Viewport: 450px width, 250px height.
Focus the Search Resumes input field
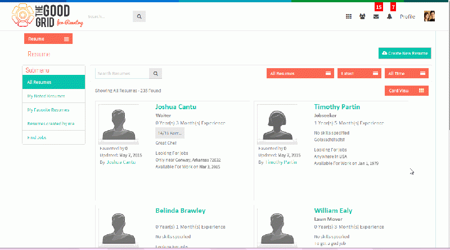pyautogui.click(x=122, y=74)
